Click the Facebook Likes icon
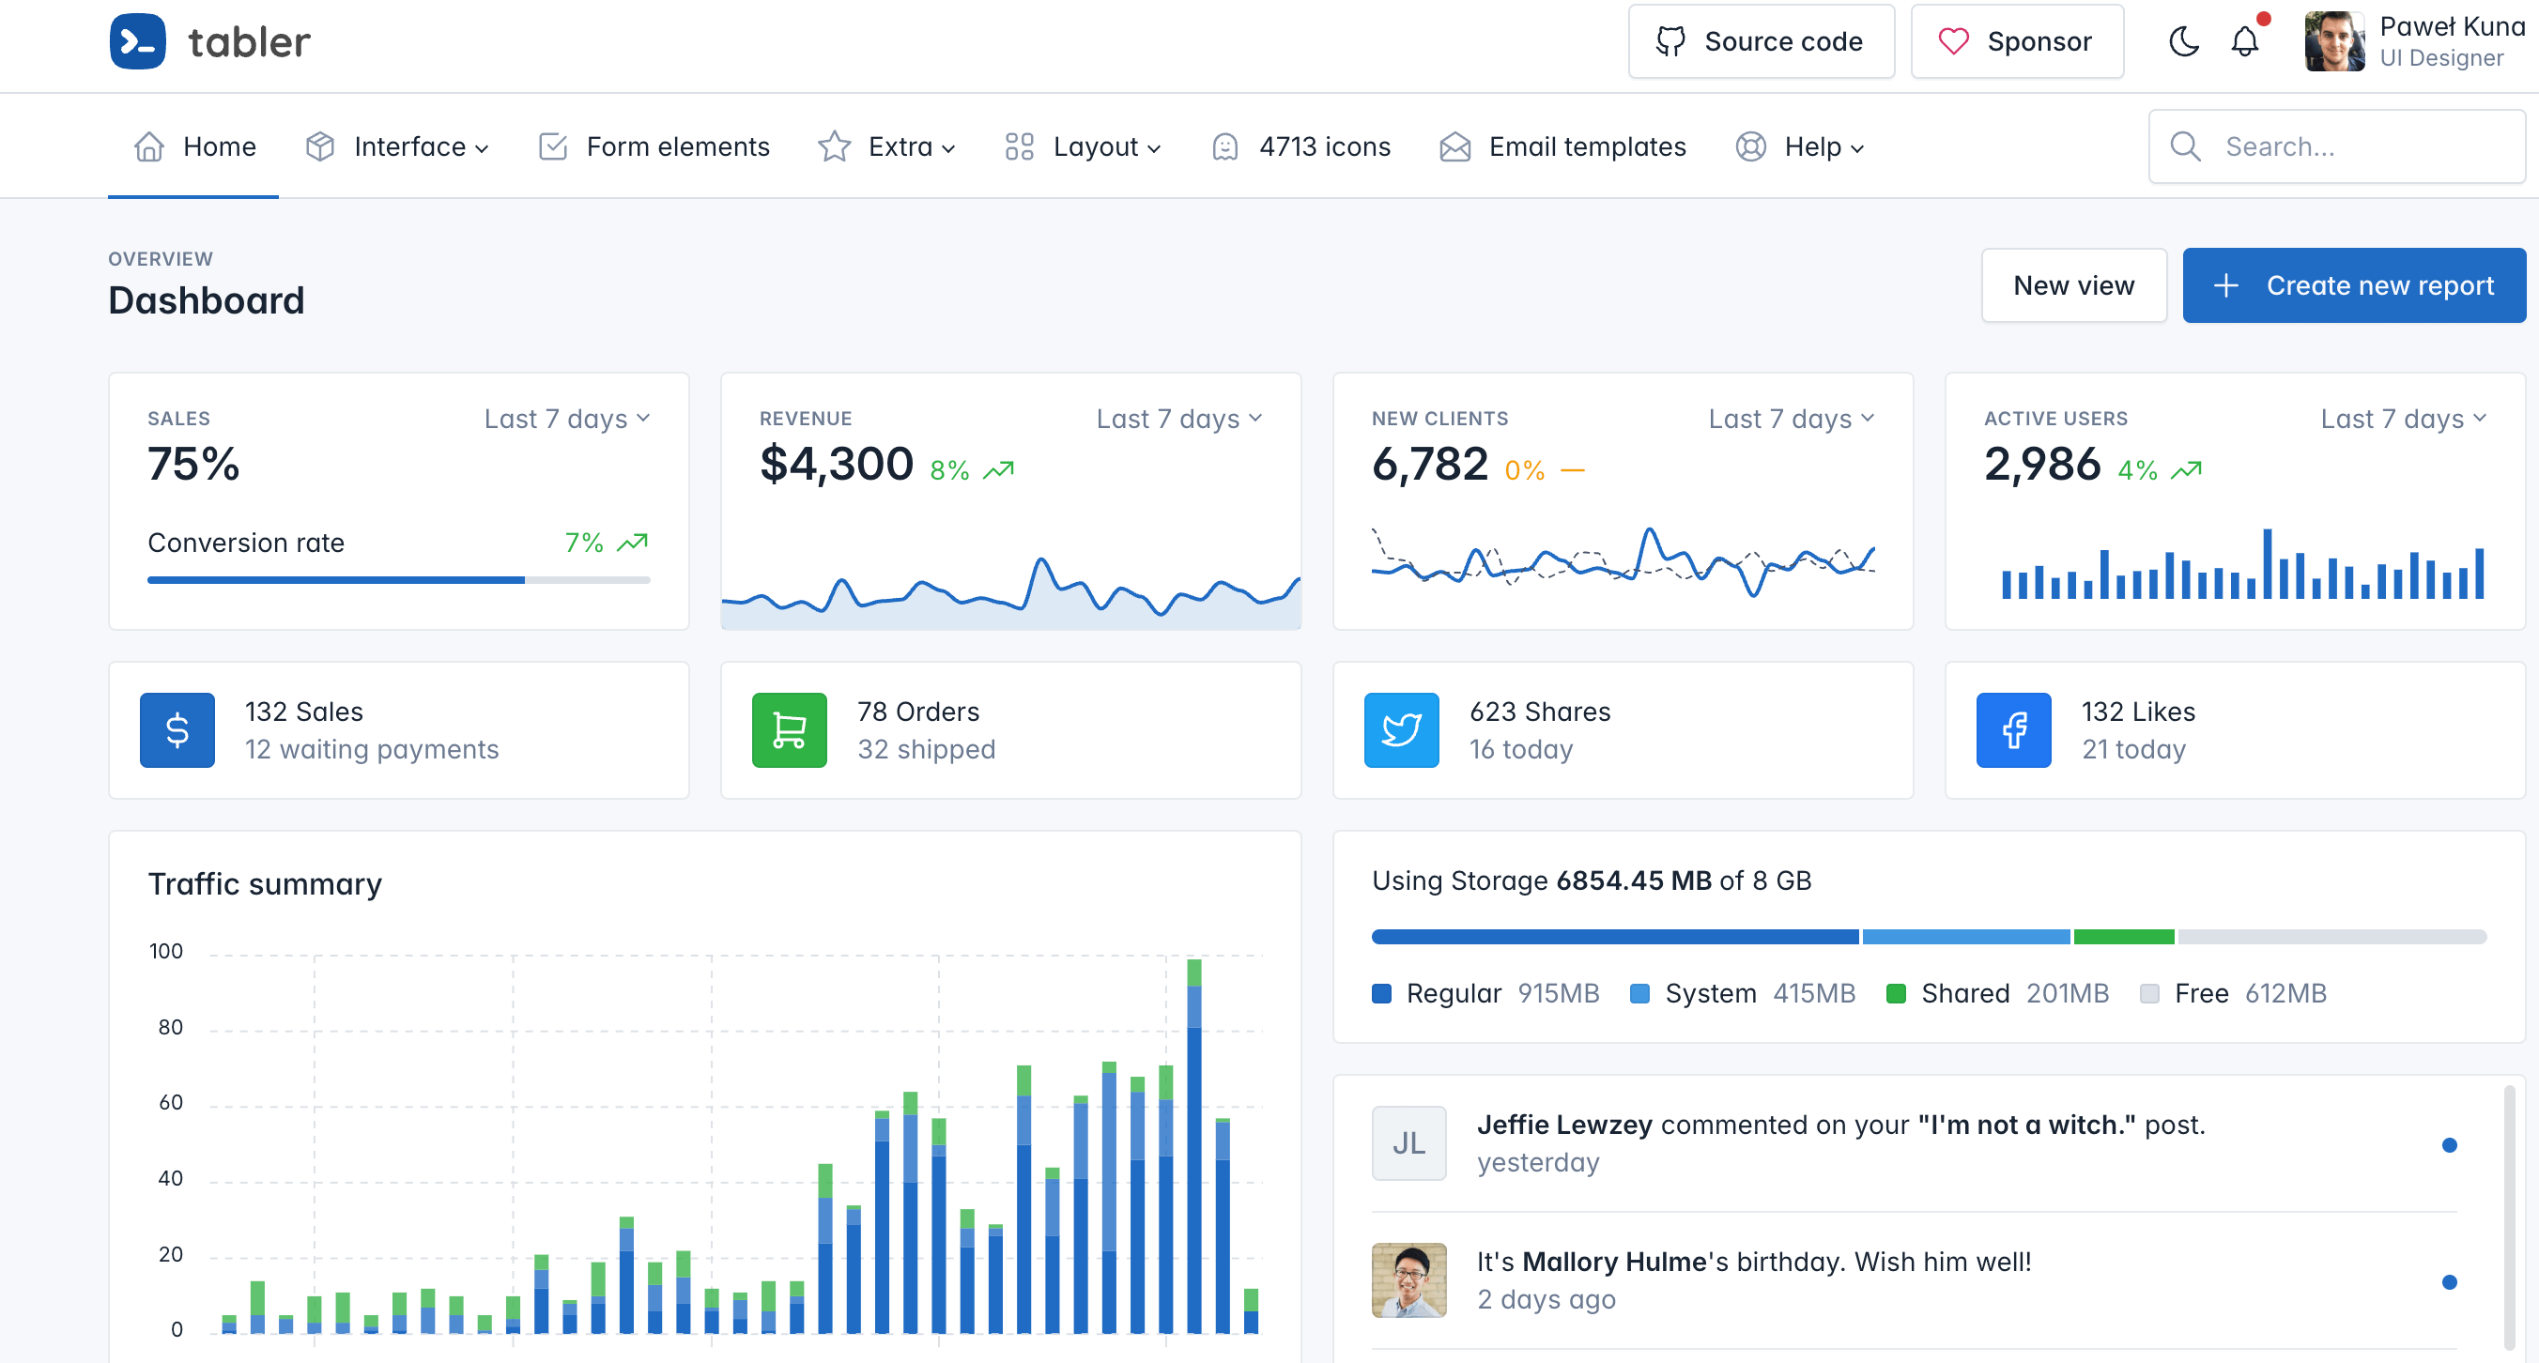 click(x=2012, y=730)
